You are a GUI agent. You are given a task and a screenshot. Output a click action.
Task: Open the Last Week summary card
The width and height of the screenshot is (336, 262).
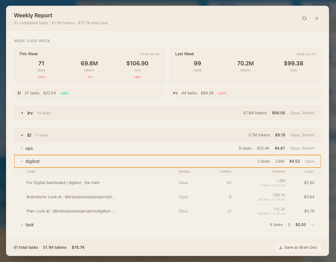point(245,66)
